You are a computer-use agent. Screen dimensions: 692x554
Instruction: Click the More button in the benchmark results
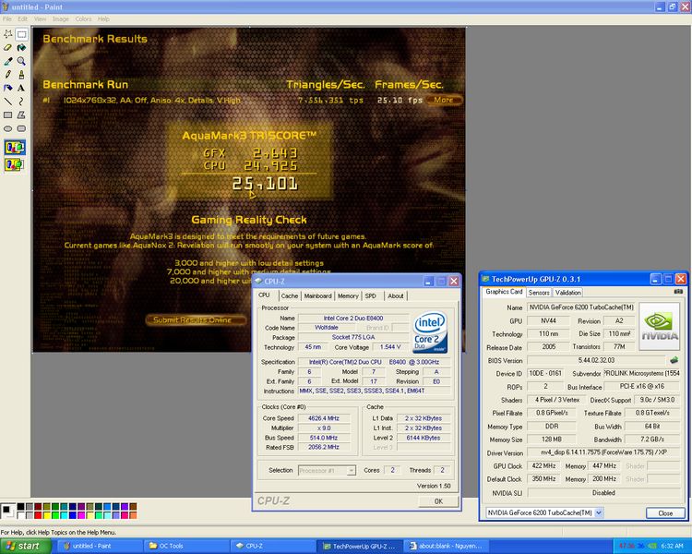coord(444,100)
